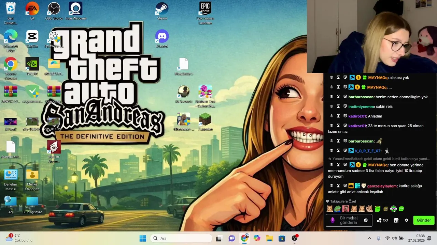Insert the green headphones emote
The height and width of the screenshot is (245, 437).
pos(393,209)
